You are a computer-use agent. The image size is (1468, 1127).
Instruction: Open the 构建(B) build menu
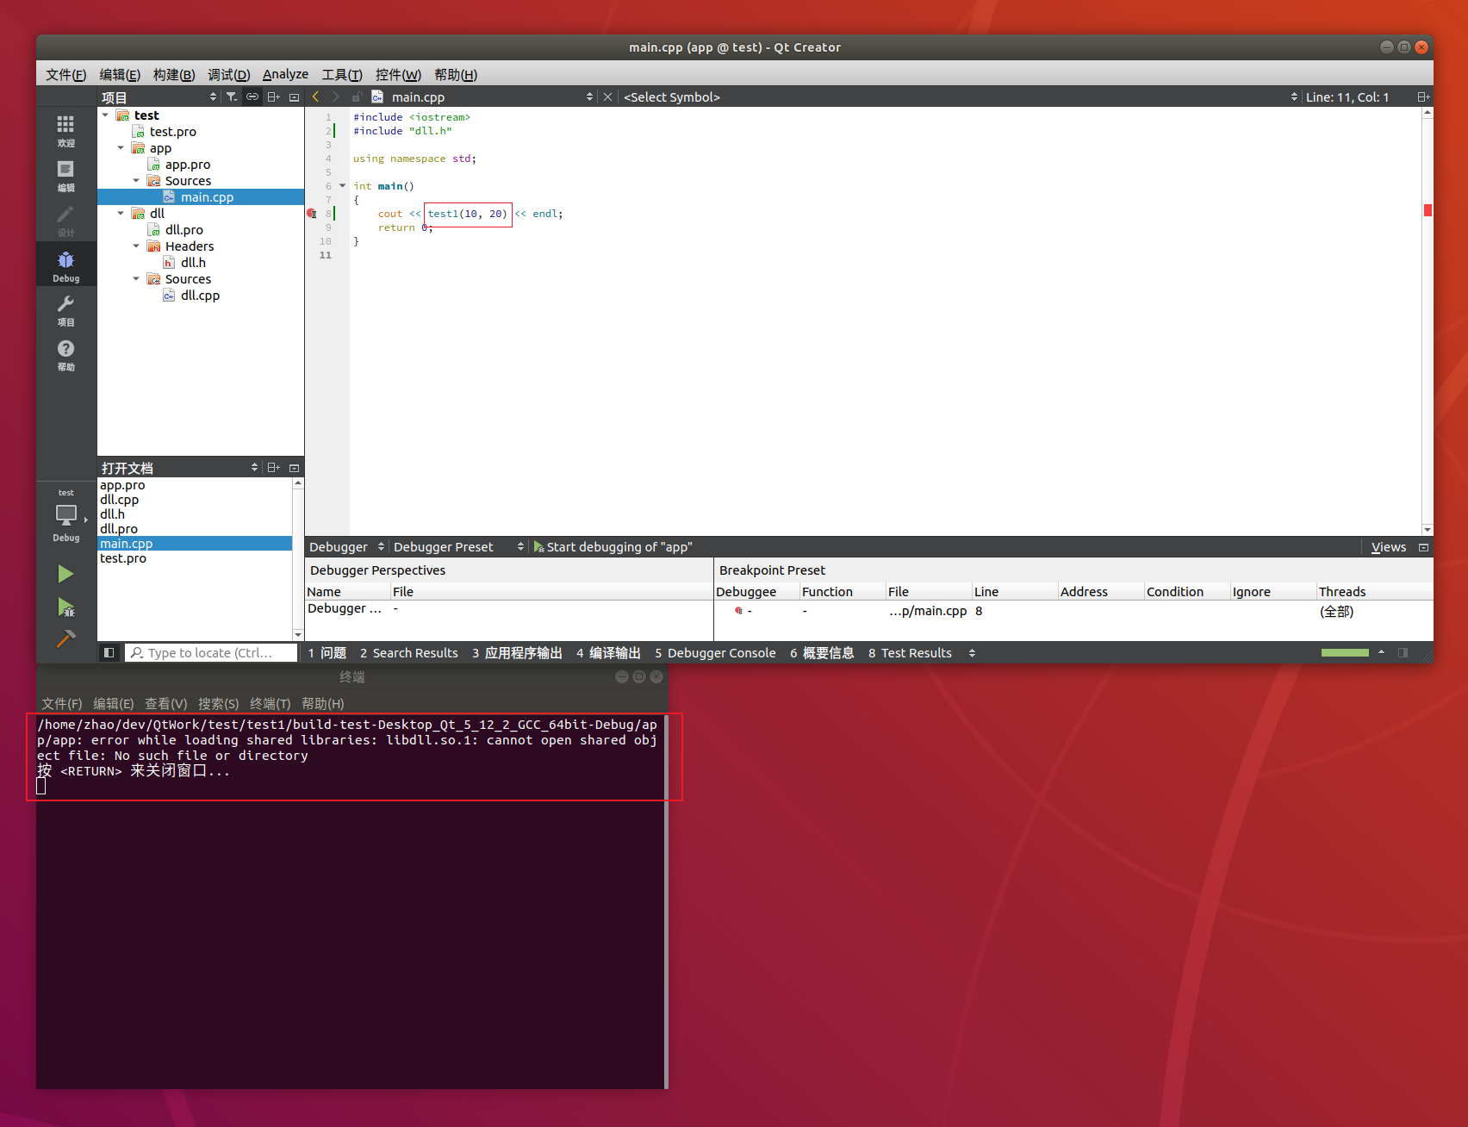(174, 75)
